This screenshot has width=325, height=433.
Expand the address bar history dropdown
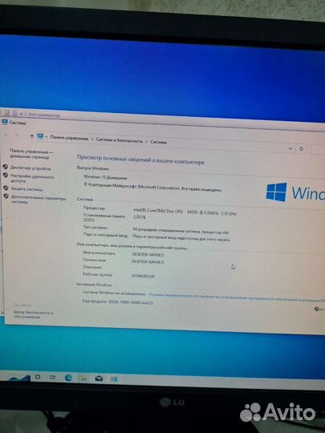(290, 148)
